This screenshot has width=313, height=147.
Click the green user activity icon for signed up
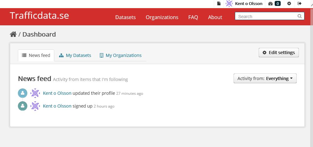(x=23, y=106)
